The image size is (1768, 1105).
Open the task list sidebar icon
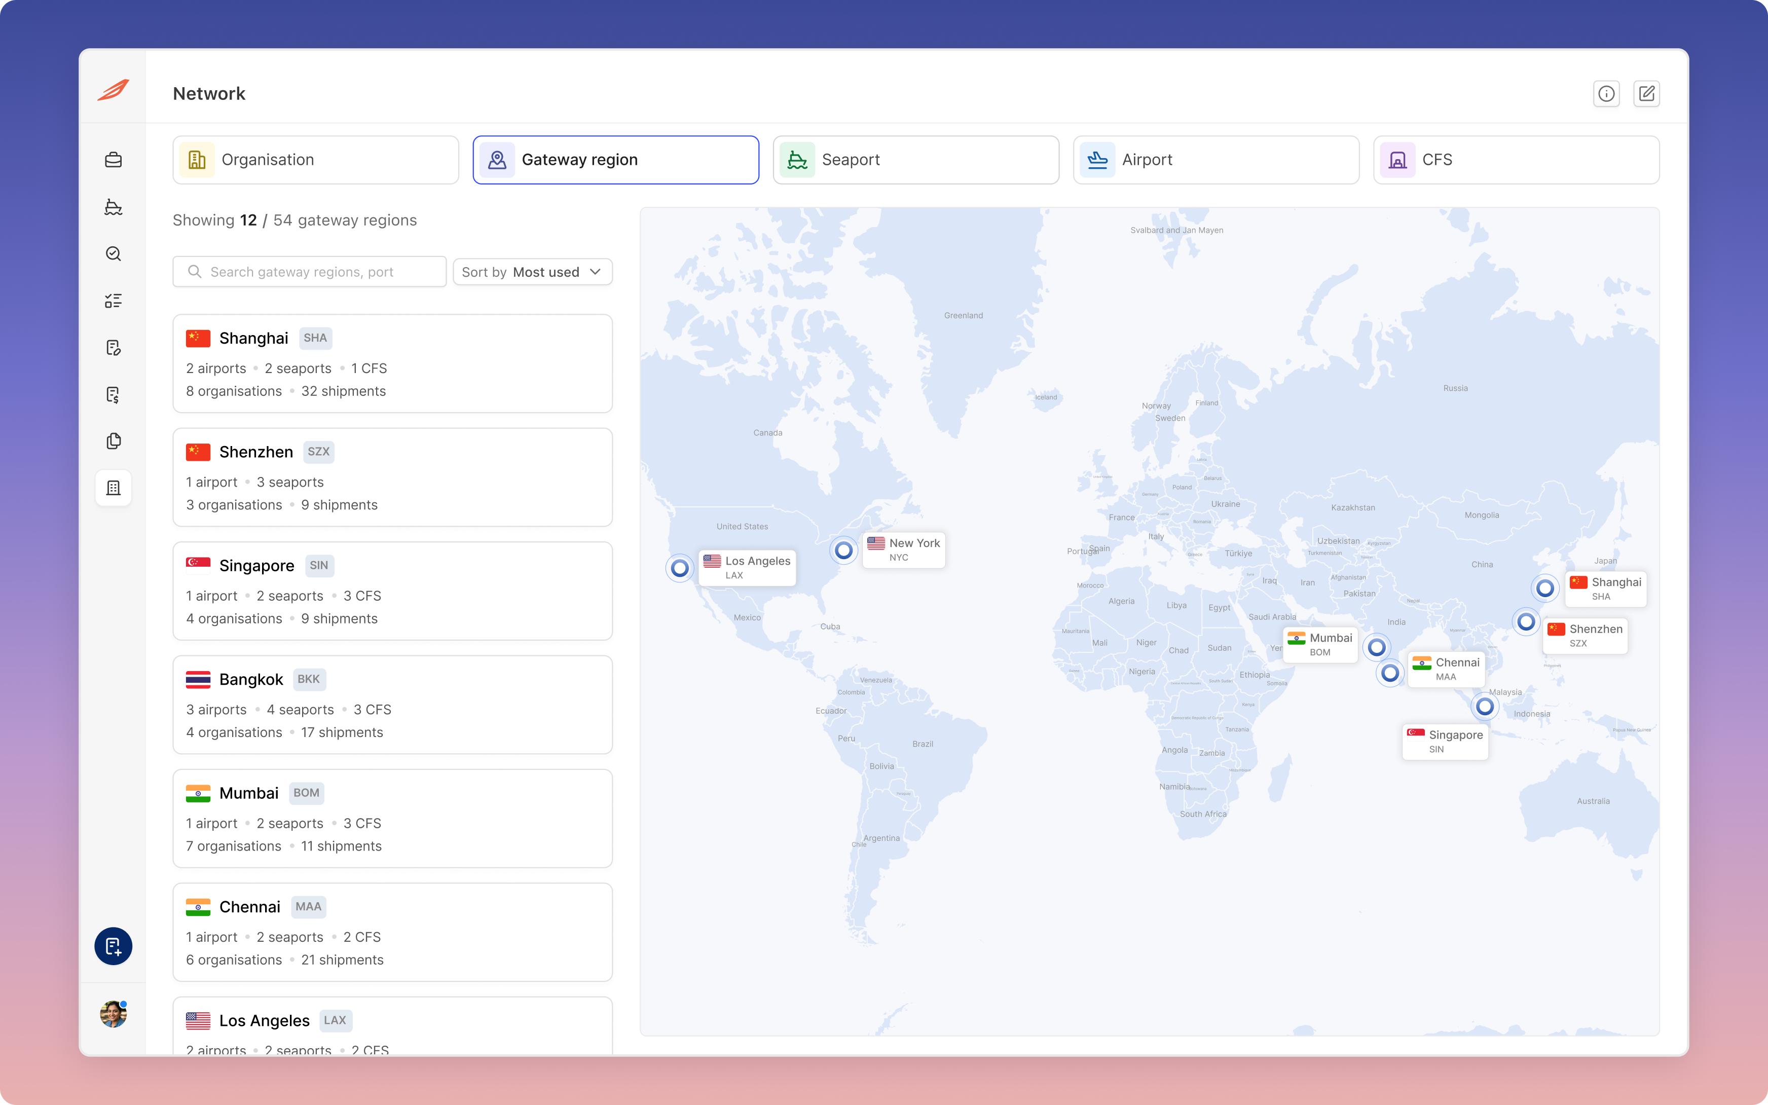pyautogui.click(x=113, y=301)
